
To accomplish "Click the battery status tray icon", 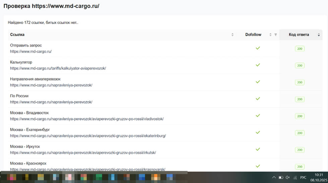I will pos(281,177).
